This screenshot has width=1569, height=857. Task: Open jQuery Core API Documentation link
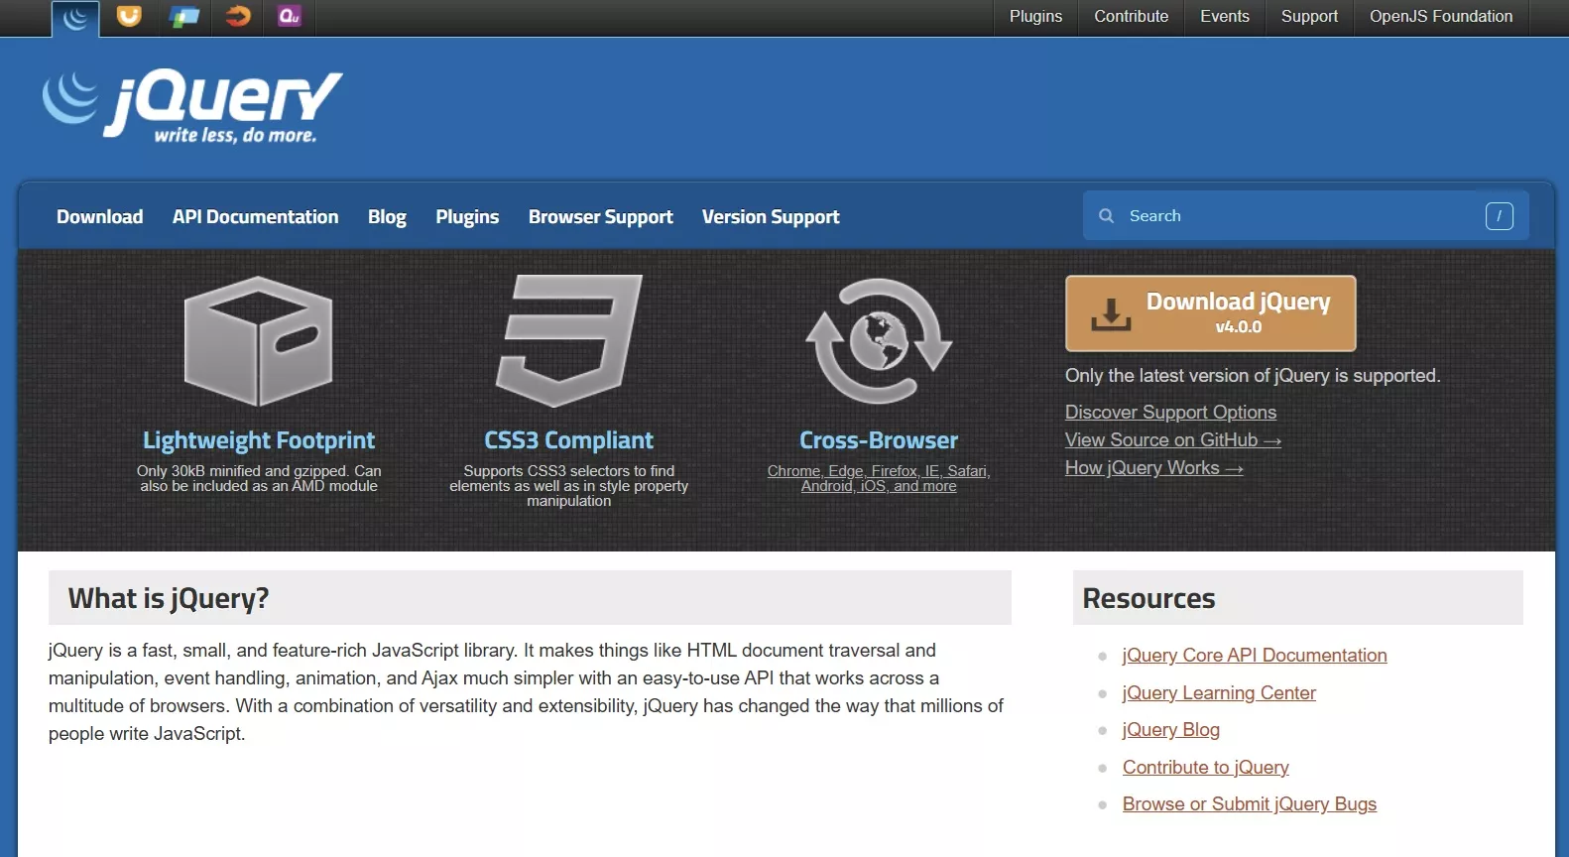[x=1255, y=656]
